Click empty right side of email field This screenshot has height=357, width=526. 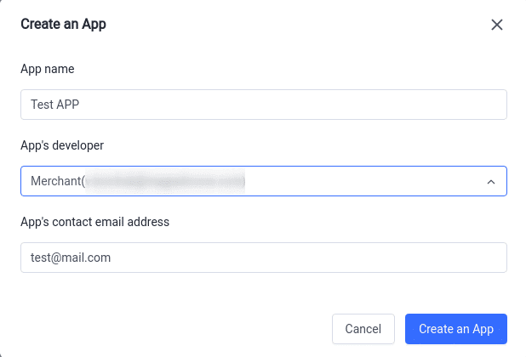(x=383, y=258)
